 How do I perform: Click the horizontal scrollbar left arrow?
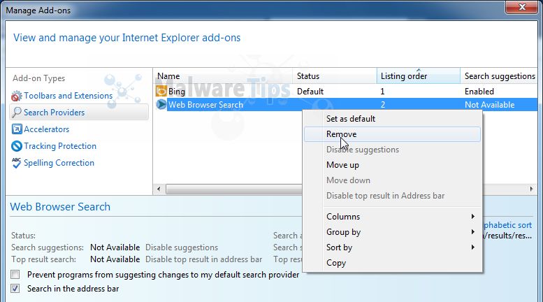pyautogui.click(x=159, y=189)
